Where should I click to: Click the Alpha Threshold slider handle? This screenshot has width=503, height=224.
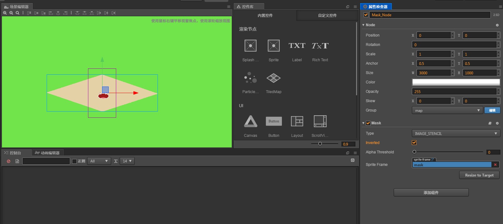point(414,152)
